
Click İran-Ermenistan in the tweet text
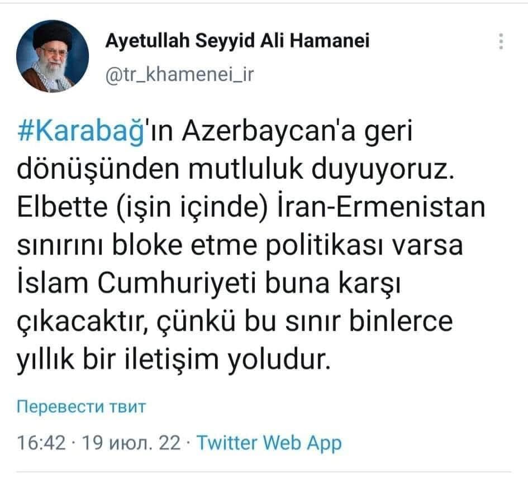[x=381, y=207]
